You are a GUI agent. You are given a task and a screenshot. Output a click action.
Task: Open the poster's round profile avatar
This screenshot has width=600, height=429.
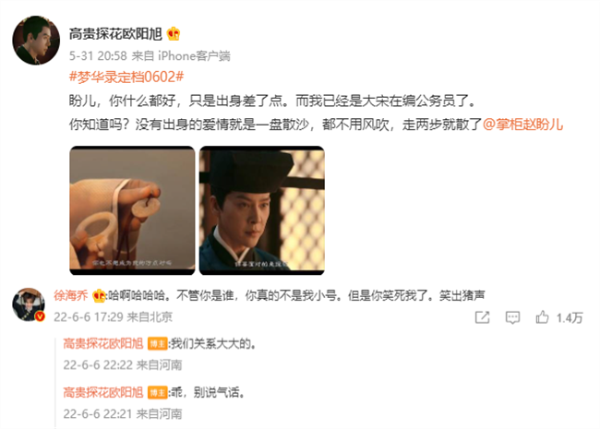pos(36,41)
